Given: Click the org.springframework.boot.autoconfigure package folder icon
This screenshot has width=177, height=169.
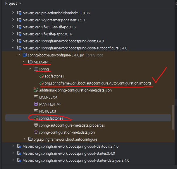Looking at the screenshot, I should click(30, 139).
